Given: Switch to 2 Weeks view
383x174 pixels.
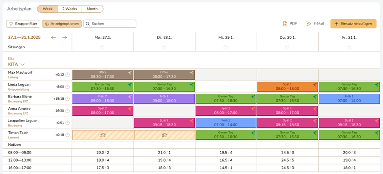Looking at the screenshot, I should 70,9.
